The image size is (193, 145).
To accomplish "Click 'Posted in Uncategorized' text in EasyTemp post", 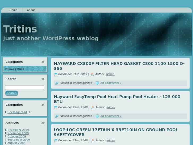I will pos(76,116).
